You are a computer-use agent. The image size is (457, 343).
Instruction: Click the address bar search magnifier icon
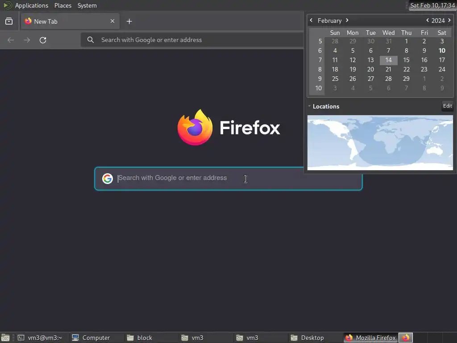(91, 40)
